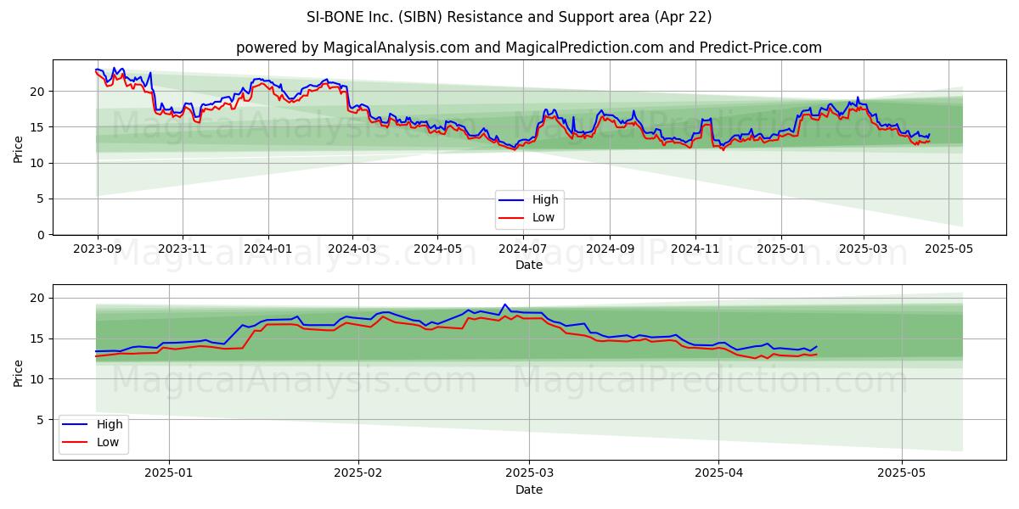Image resolution: width=1019 pixels, height=509 pixels.
Task: Click the '2025-02' tick label on the bottom x-axis
Action: (x=358, y=473)
